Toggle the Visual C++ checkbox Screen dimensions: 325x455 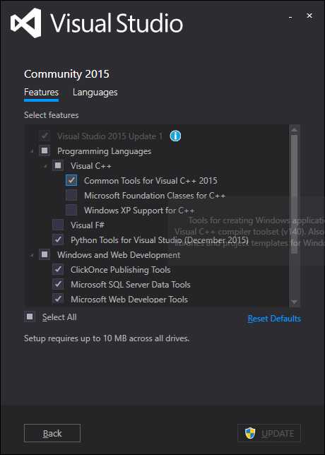coord(58,166)
